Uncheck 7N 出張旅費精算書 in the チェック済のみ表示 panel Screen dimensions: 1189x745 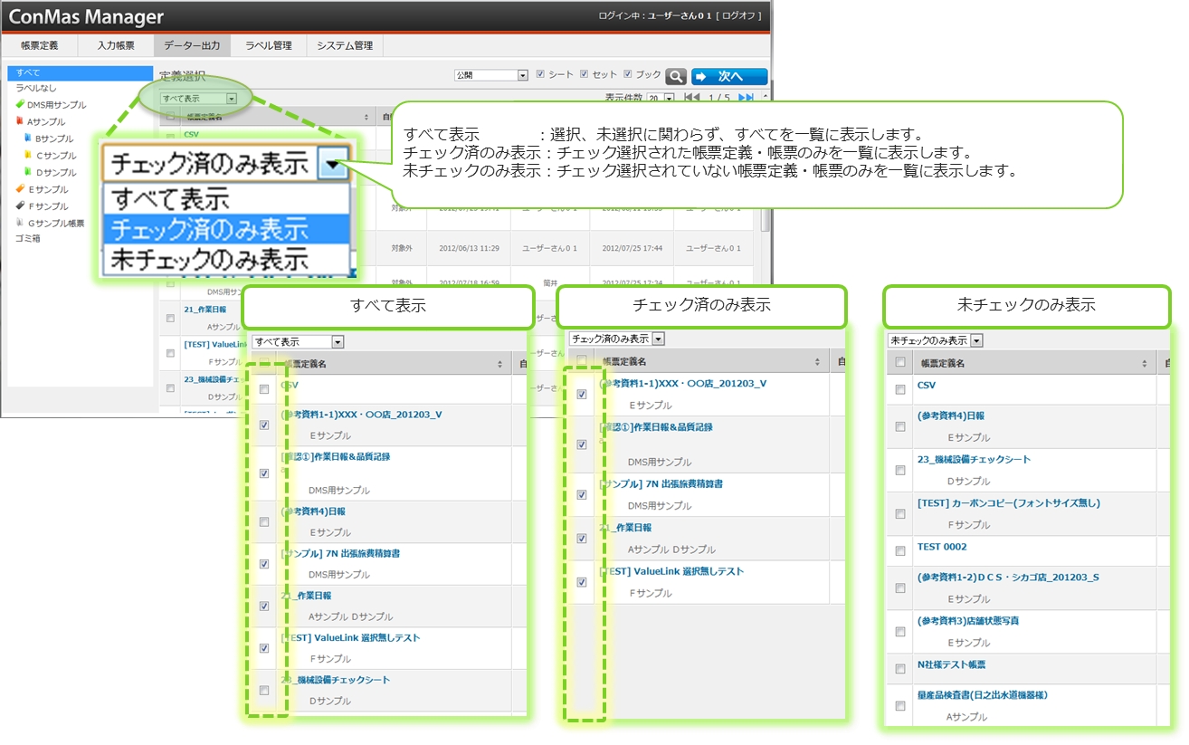click(x=582, y=495)
